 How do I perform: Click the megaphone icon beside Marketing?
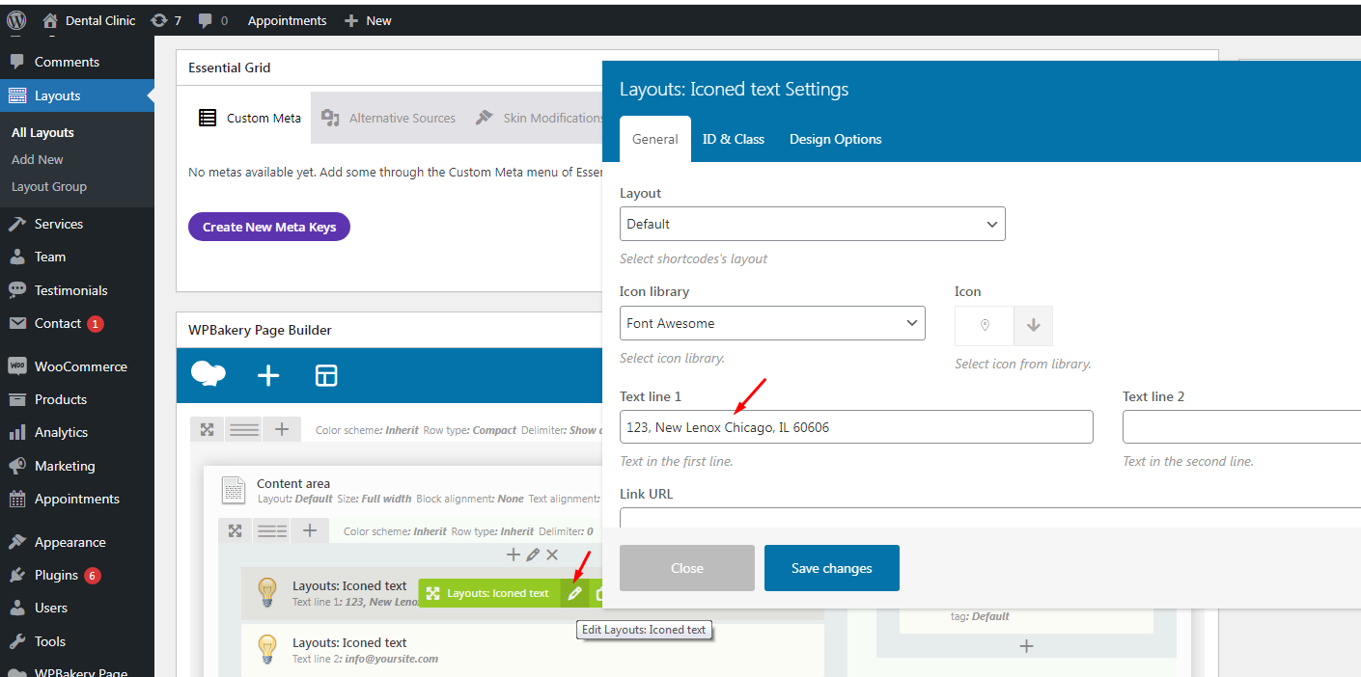(x=17, y=466)
